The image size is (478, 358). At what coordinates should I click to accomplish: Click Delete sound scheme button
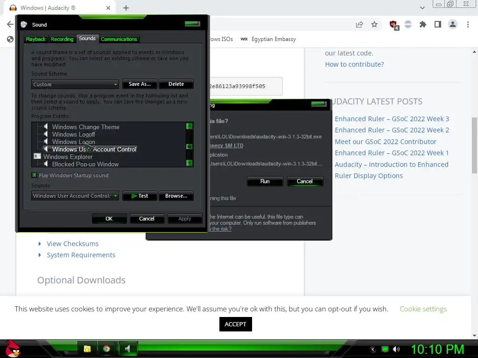click(176, 84)
